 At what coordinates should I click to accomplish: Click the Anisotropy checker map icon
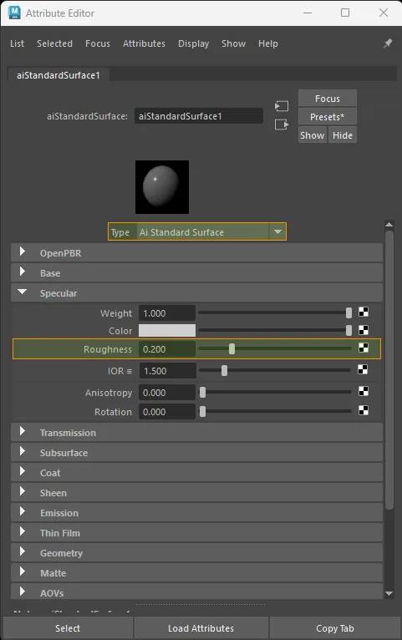tap(364, 391)
